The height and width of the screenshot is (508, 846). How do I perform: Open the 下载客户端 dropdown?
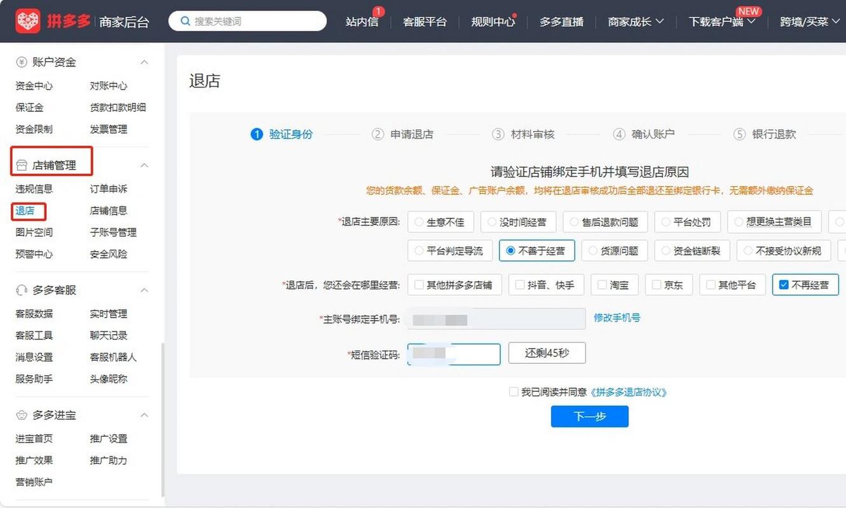tap(722, 21)
